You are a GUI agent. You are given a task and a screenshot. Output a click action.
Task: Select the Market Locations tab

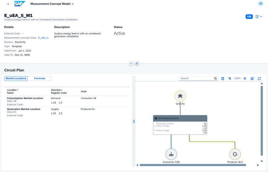(16, 79)
